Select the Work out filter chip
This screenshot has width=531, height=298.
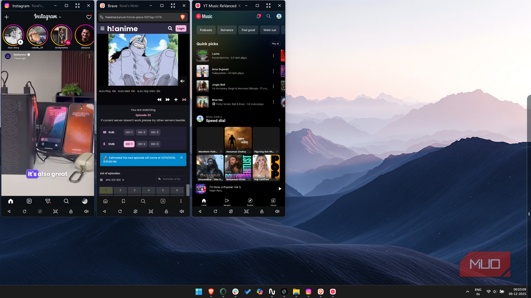[x=270, y=30]
